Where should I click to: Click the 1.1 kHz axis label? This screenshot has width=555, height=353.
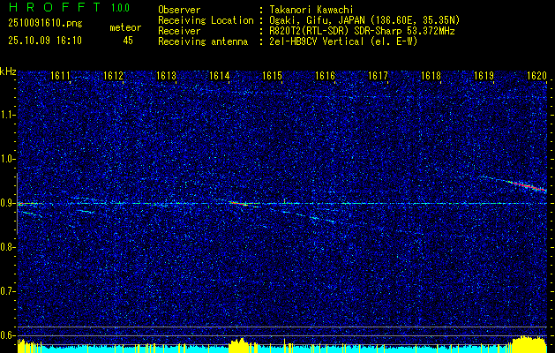click(8, 115)
